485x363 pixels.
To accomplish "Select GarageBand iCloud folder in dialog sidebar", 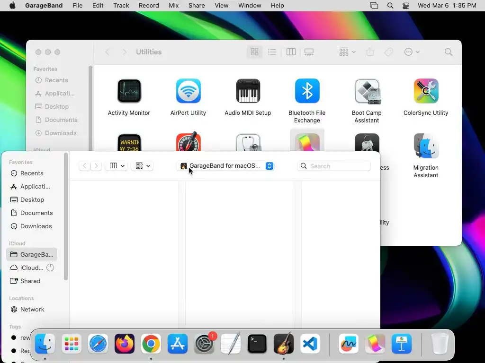I will pos(32,254).
